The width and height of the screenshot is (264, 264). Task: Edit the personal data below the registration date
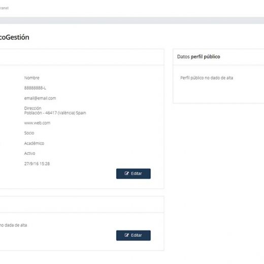pos(134,174)
